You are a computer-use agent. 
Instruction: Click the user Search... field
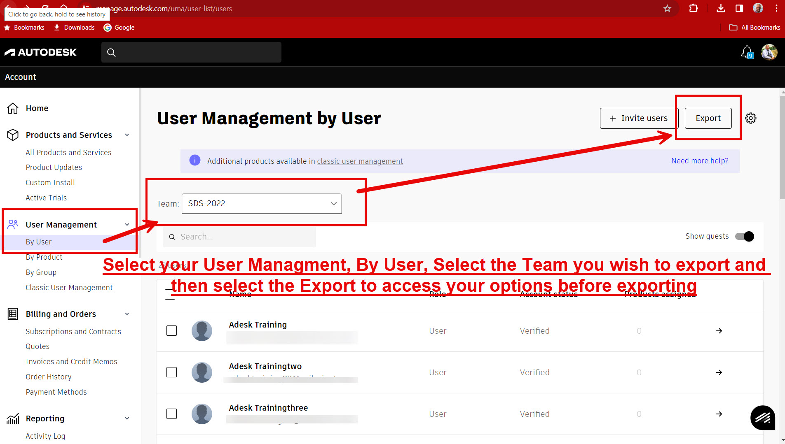(239, 237)
